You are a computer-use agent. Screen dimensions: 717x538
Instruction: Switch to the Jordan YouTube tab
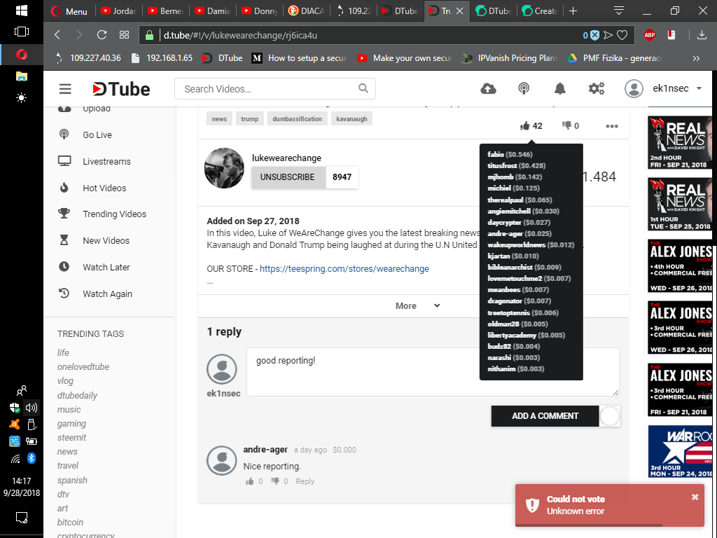pos(119,11)
